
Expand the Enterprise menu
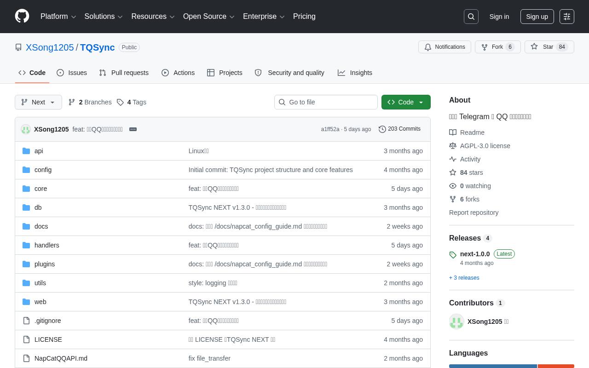tap(264, 17)
